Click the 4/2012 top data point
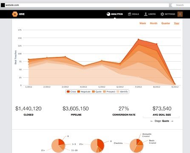 83,66
